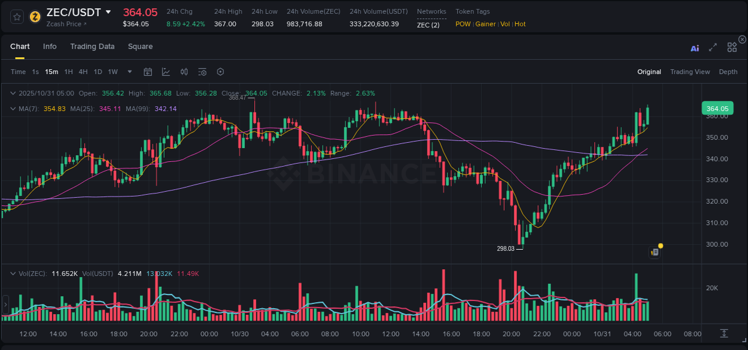Toggle favorite with the star icon
This screenshot has width=748, height=350.
[16, 17]
